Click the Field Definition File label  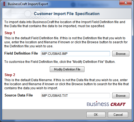(x=21, y=53)
